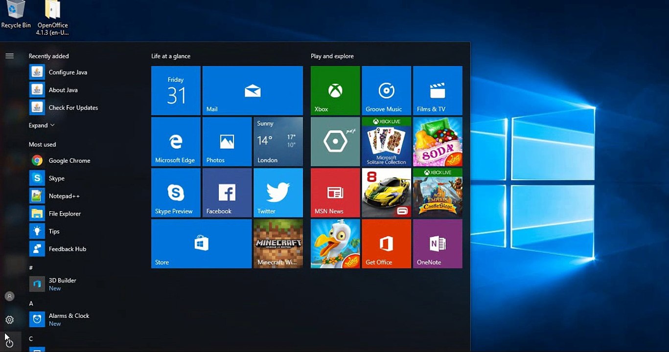Open the Tips app
Viewport: 669px width, 352px height.
pos(54,231)
